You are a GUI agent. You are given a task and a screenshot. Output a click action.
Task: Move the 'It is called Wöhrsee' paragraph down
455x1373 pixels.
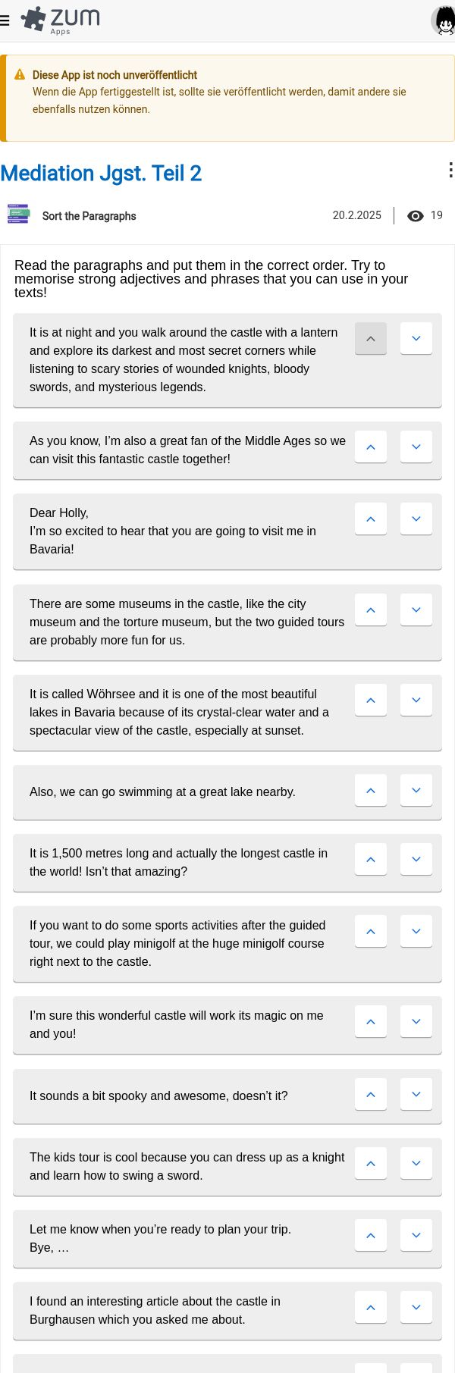(416, 701)
